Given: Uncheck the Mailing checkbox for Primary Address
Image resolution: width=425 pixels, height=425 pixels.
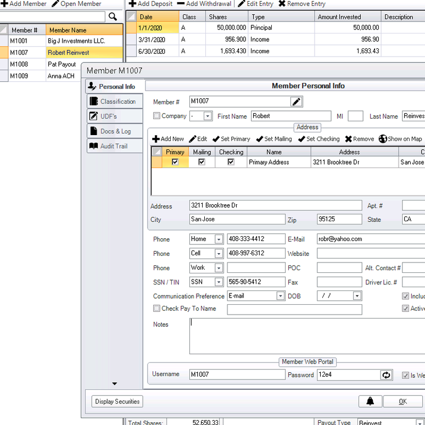Looking at the screenshot, I should point(202,162).
